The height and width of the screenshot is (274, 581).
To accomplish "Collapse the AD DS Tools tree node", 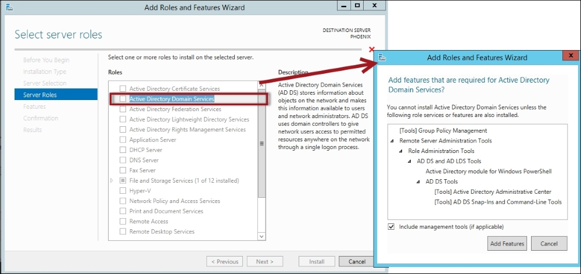I will point(418,182).
